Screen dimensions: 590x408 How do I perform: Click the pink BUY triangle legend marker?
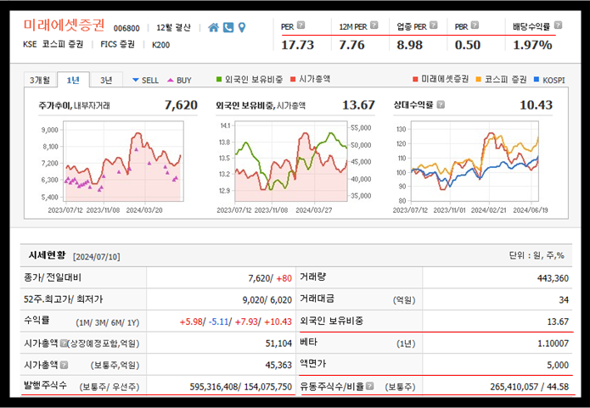170,80
